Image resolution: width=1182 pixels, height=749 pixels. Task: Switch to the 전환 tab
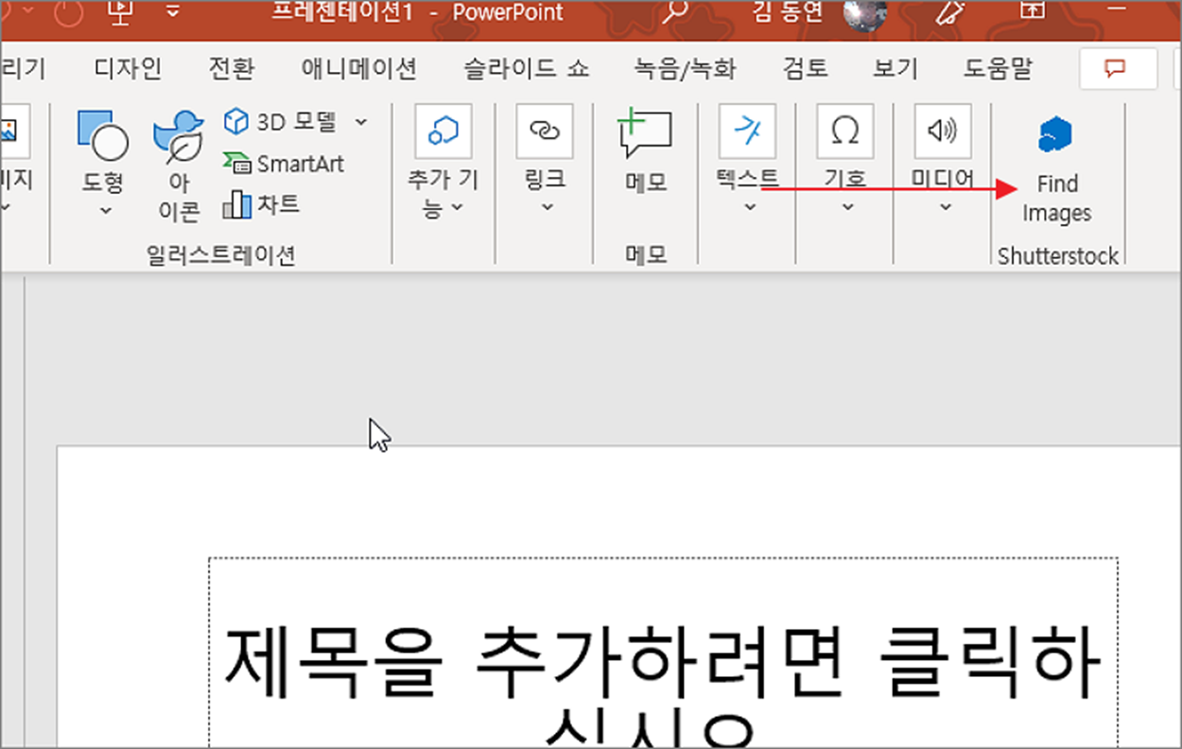point(231,68)
